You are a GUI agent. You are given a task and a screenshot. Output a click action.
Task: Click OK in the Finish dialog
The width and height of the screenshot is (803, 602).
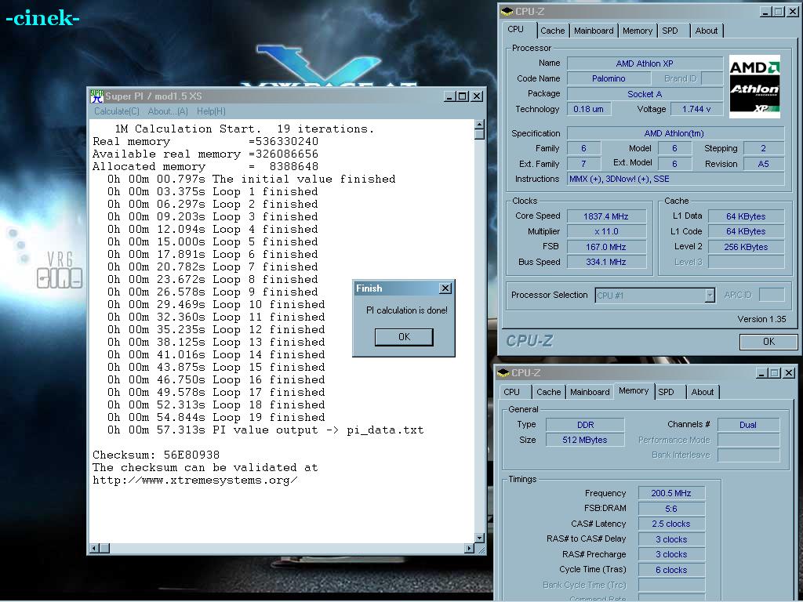[x=404, y=337]
